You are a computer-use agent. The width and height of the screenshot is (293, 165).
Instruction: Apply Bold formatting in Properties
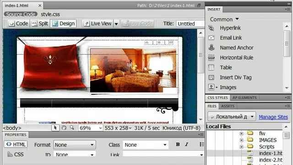pos(178,144)
